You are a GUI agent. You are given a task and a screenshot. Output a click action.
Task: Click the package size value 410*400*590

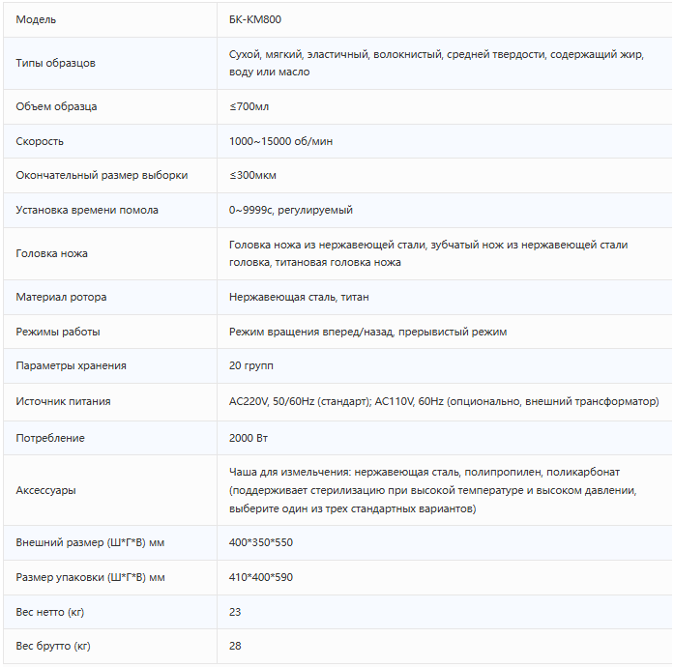pos(261,577)
